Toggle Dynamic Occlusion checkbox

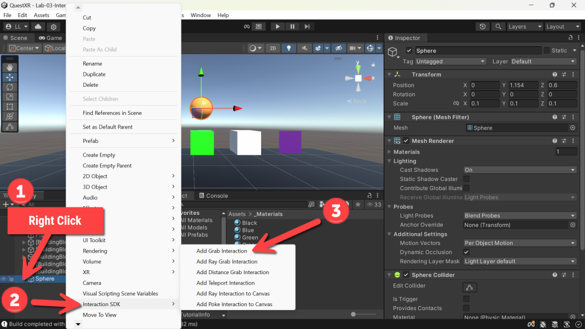[x=466, y=252]
